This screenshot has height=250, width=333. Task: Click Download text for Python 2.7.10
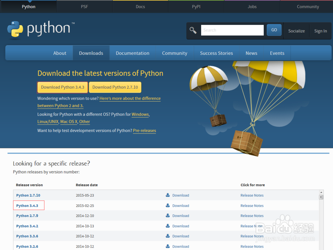point(181,195)
